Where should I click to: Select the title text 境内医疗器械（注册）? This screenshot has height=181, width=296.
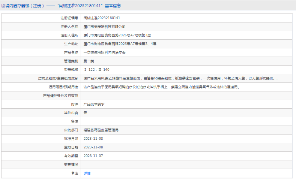25,6
